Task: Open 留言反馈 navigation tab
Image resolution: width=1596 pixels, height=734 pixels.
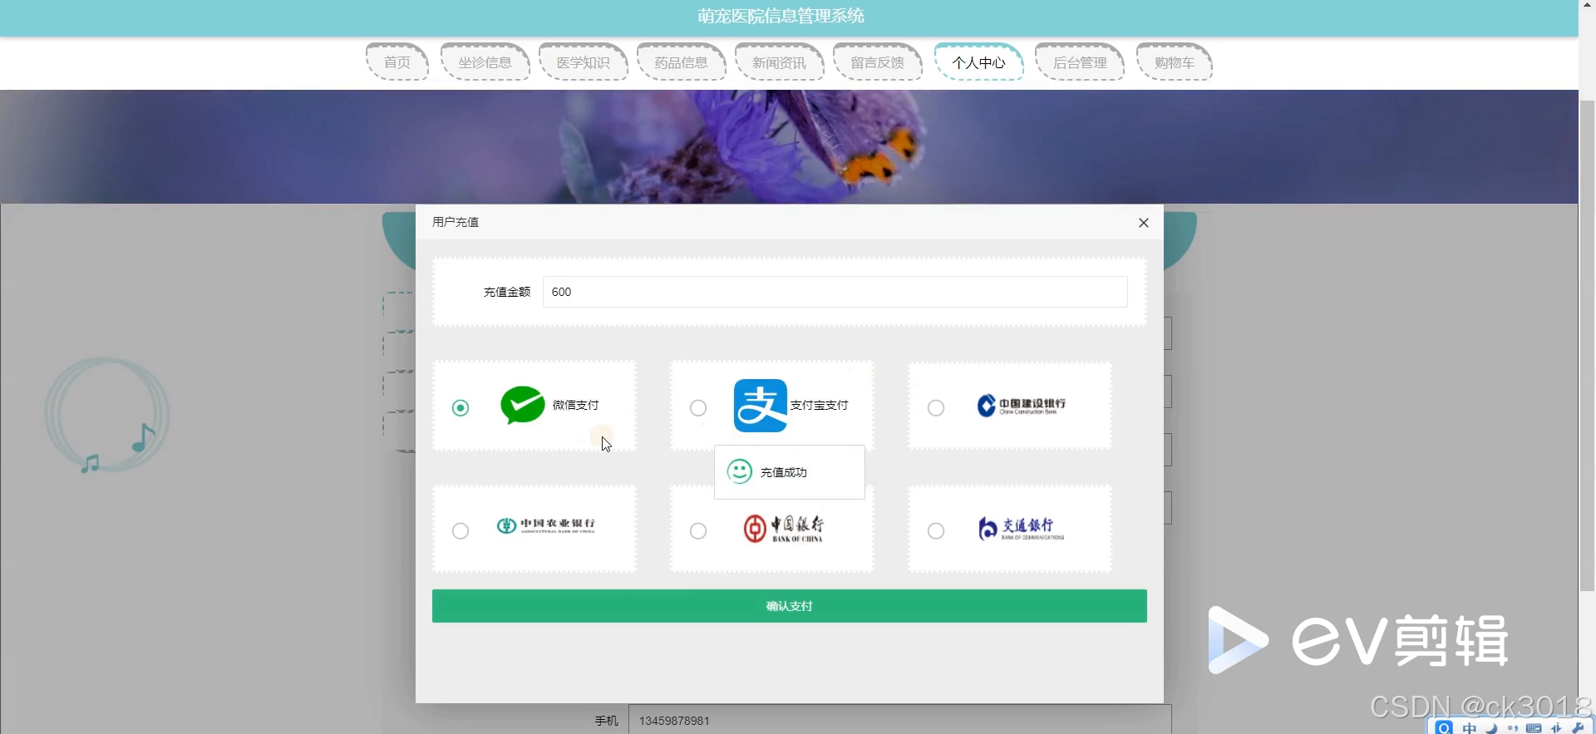Action: click(878, 62)
